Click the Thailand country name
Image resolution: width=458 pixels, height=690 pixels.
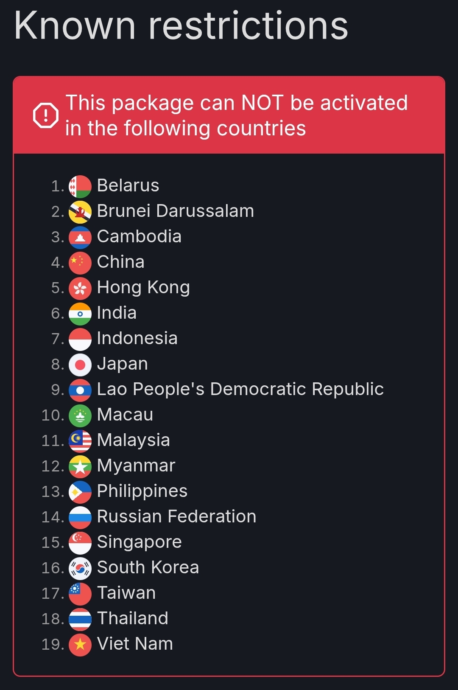click(133, 618)
